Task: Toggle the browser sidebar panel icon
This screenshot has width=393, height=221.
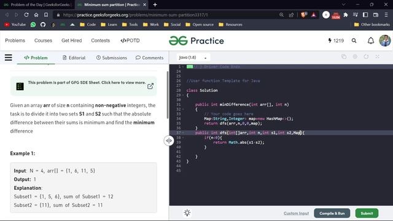Action: point(365,15)
